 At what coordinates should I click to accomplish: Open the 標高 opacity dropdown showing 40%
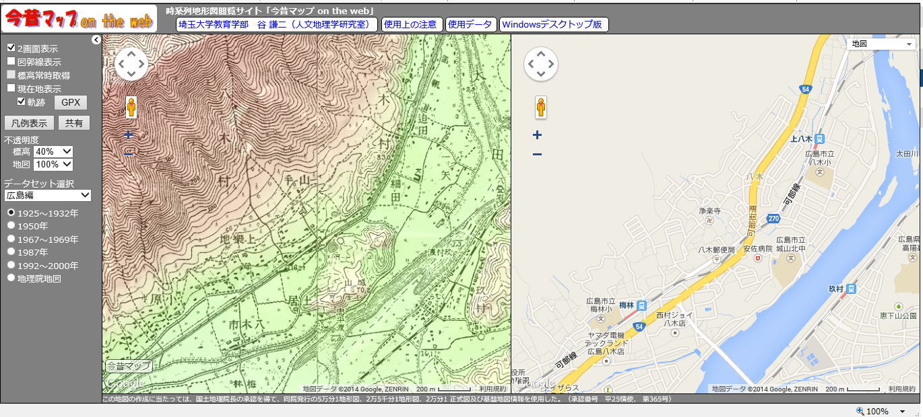[53, 152]
